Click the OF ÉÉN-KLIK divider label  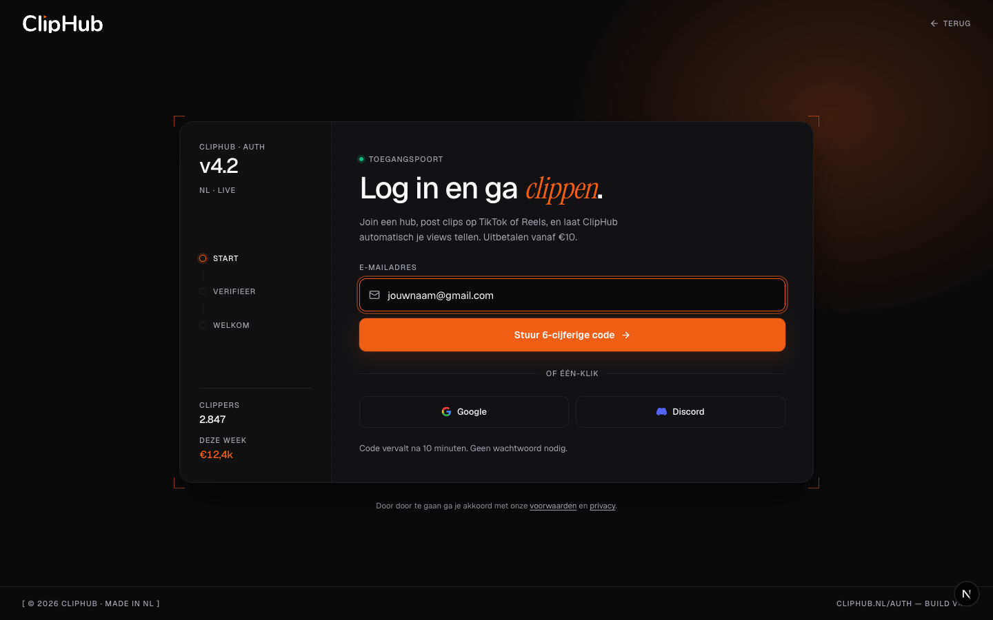pos(572,373)
